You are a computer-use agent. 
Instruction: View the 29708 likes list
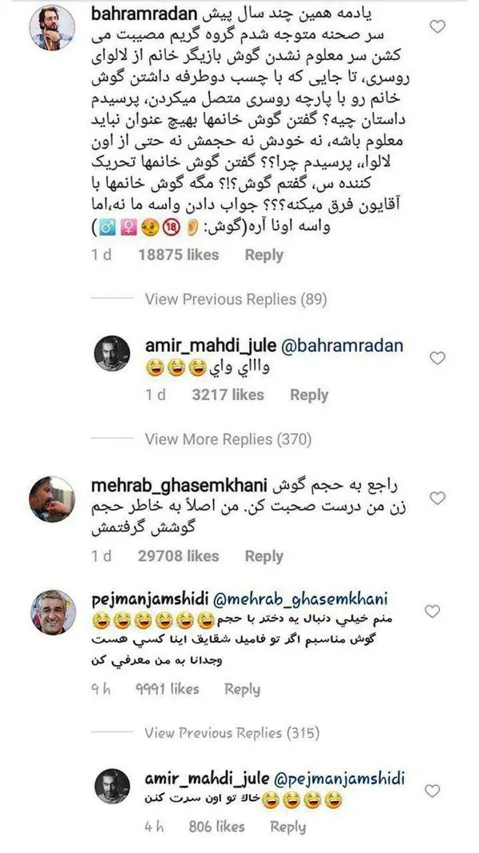(179, 556)
